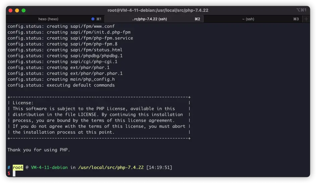Click 'This software is subject to the PHP License' line

[94, 109]
